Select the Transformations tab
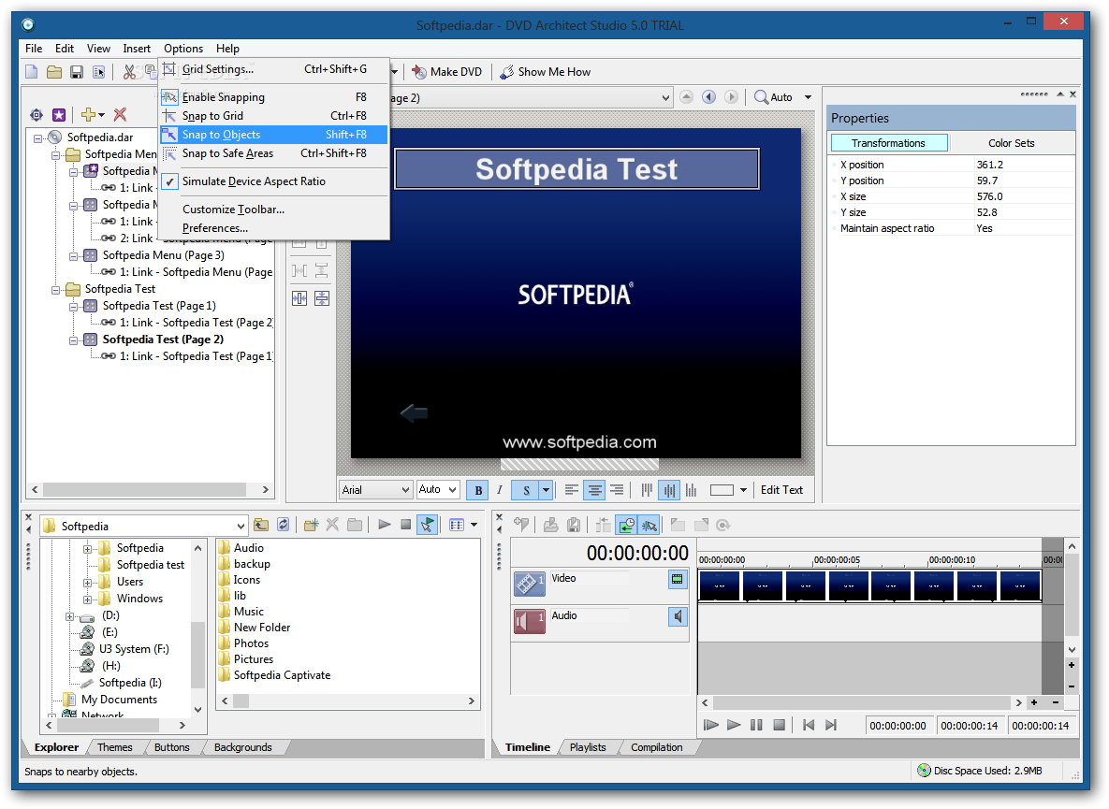 point(888,143)
